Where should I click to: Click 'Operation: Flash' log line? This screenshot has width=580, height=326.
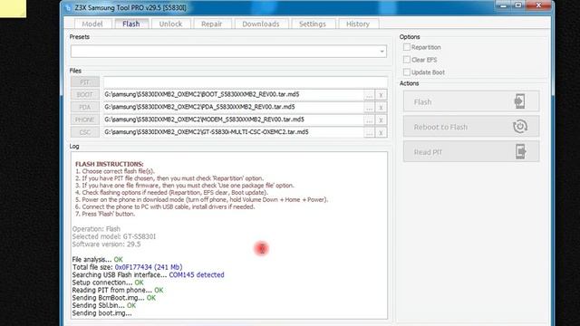coord(96,229)
